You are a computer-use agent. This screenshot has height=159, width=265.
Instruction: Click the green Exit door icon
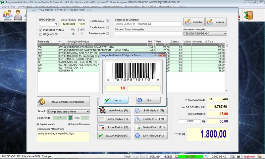pos(248,15)
